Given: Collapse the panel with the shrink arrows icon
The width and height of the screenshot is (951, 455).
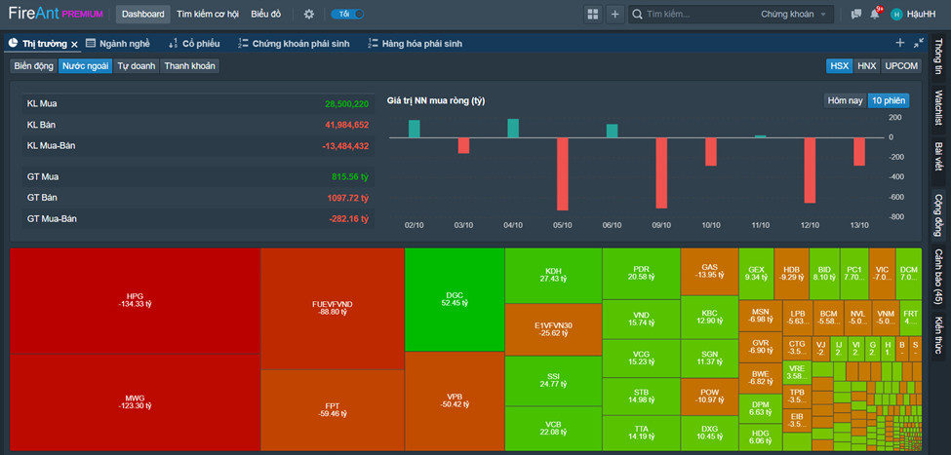Looking at the screenshot, I should [x=919, y=43].
